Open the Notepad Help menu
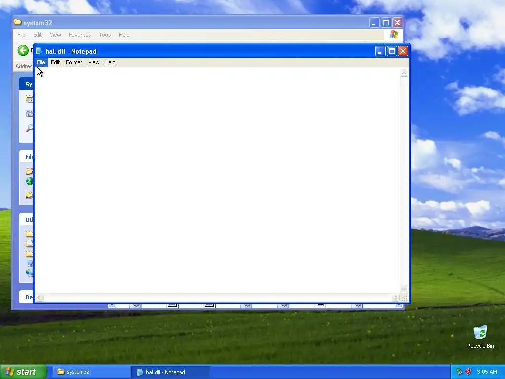Image resolution: width=505 pixels, height=379 pixels. [x=110, y=62]
